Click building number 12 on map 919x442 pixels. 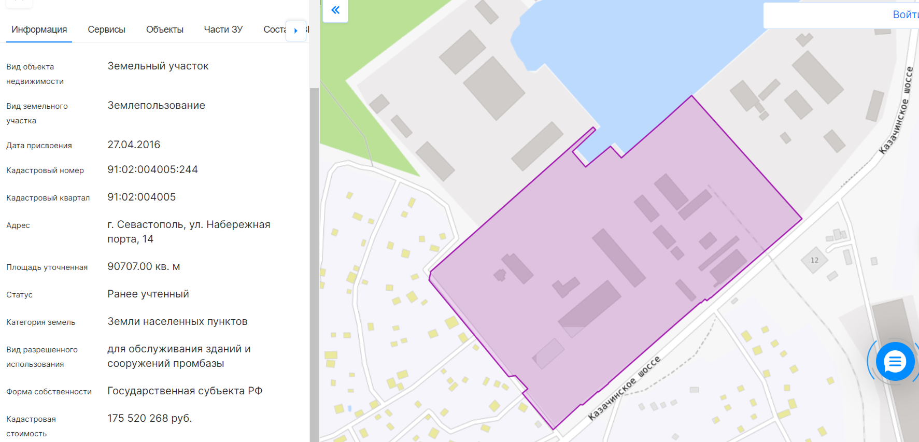coord(814,260)
